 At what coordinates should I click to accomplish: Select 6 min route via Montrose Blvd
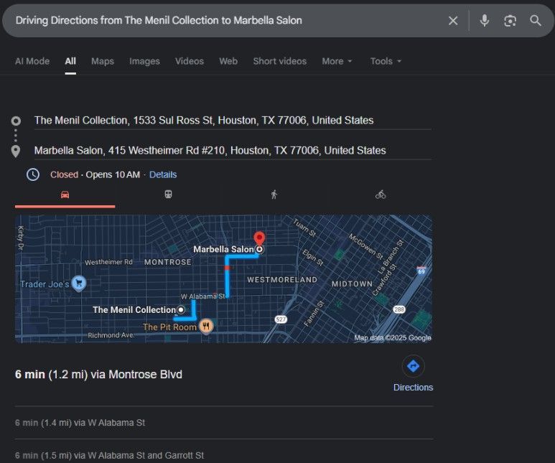98,374
